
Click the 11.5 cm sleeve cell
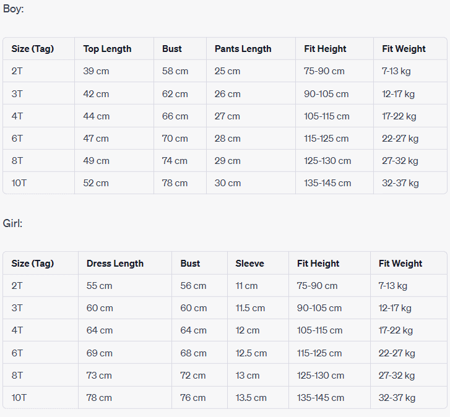250,308
